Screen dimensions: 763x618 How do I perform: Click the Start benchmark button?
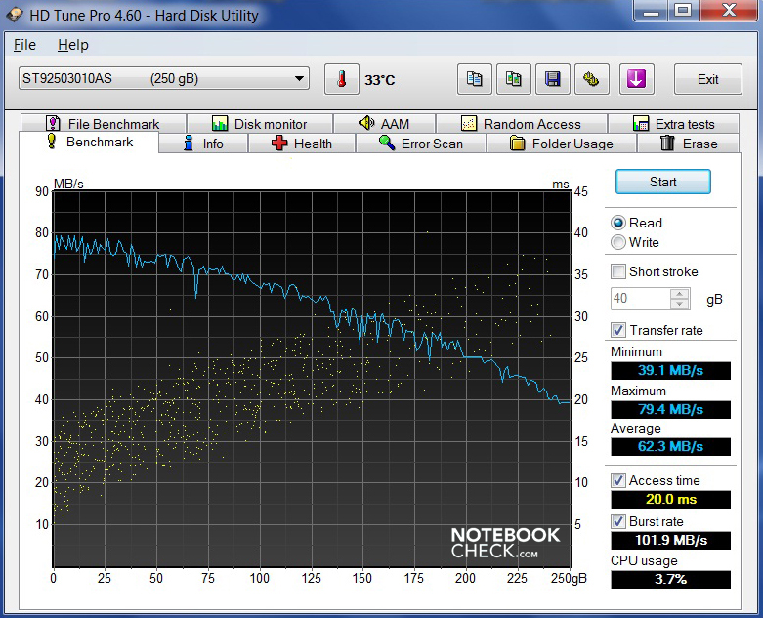[662, 182]
